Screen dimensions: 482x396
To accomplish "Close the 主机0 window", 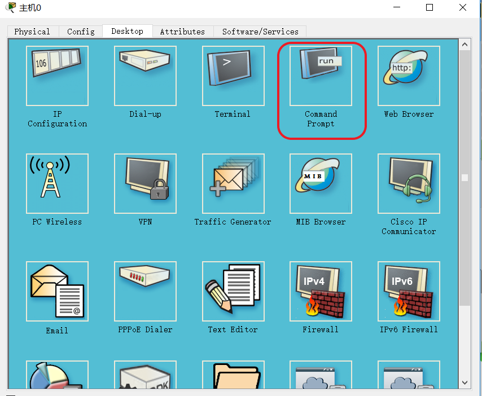I will [x=463, y=7].
